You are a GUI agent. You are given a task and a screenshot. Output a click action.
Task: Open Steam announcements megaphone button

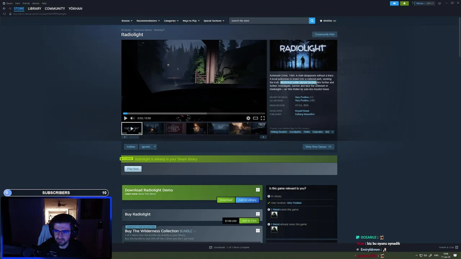click(x=394, y=3)
